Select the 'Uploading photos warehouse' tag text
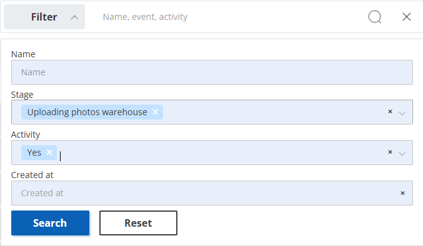423x246 pixels. tap(87, 112)
